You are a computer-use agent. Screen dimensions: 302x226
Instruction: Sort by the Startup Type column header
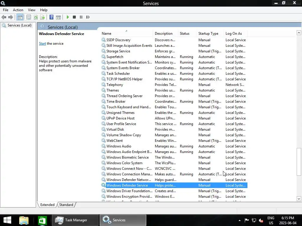tap(210, 34)
